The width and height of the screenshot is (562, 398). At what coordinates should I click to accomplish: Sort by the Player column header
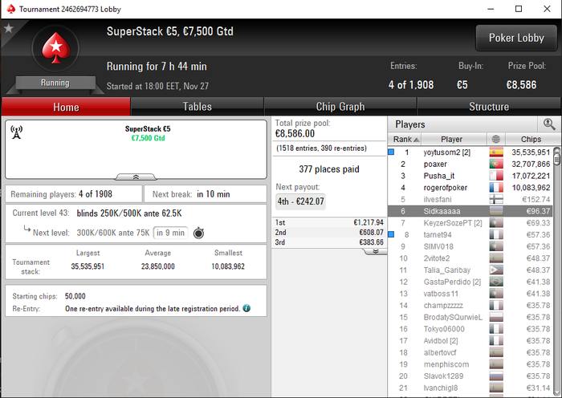point(454,139)
